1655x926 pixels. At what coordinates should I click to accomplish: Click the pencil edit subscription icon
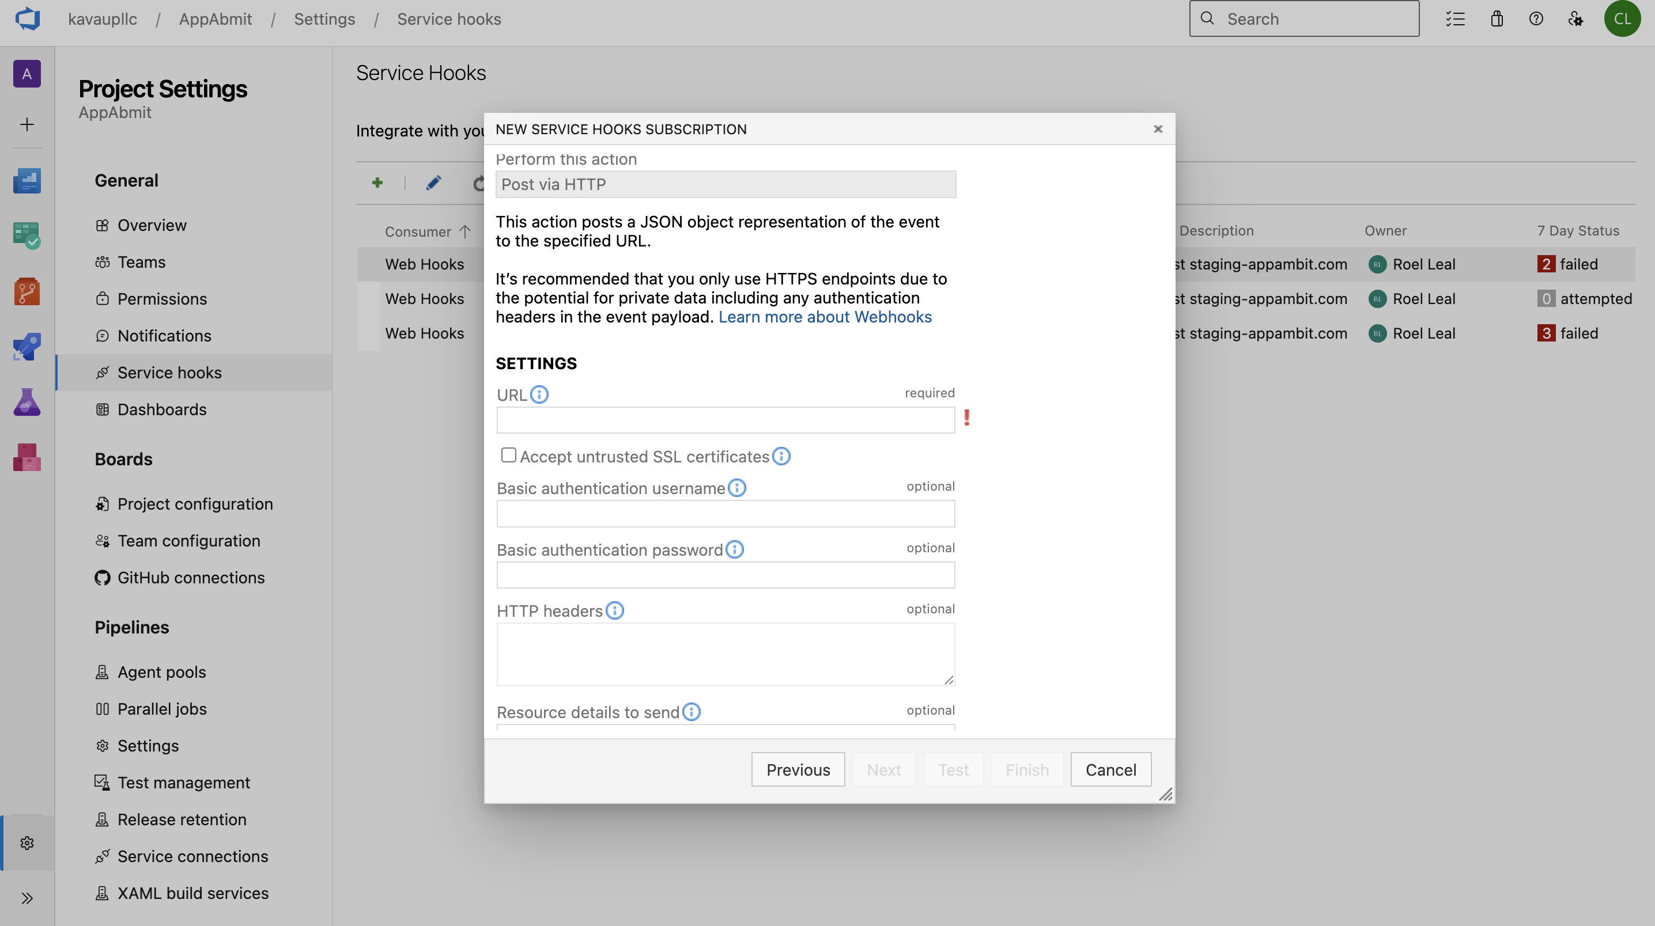click(433, 183)
